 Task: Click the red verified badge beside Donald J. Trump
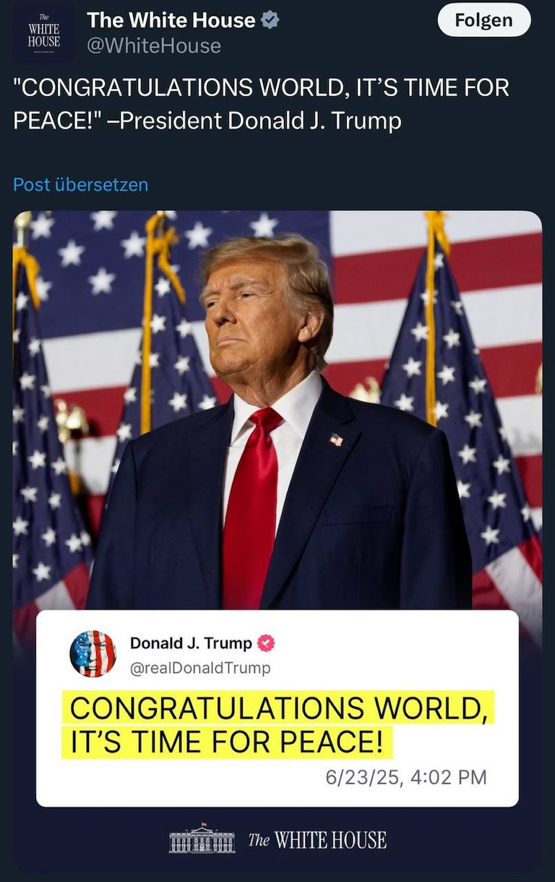point(267,643)
